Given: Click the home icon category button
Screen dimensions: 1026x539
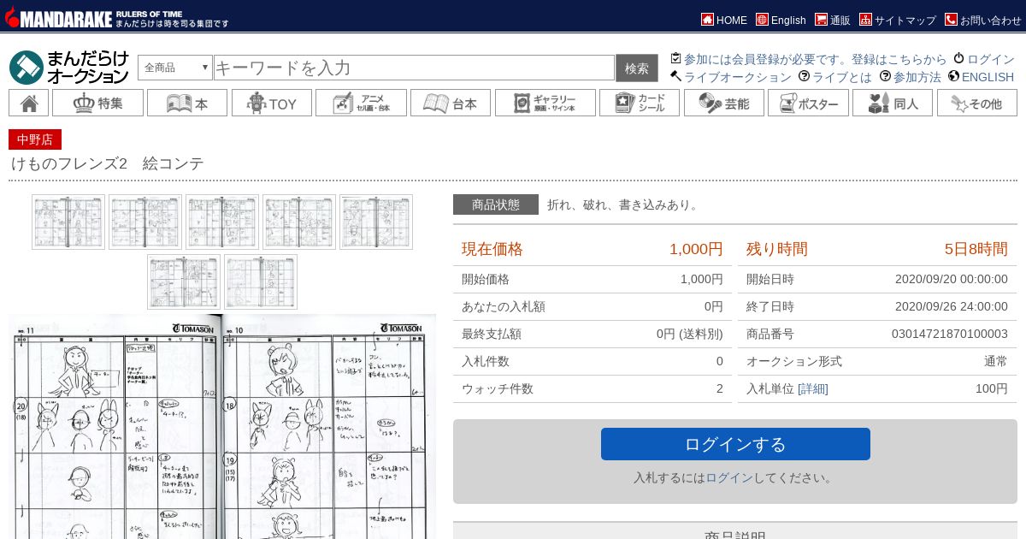Looking at the screenshot, I should [28, 103].
